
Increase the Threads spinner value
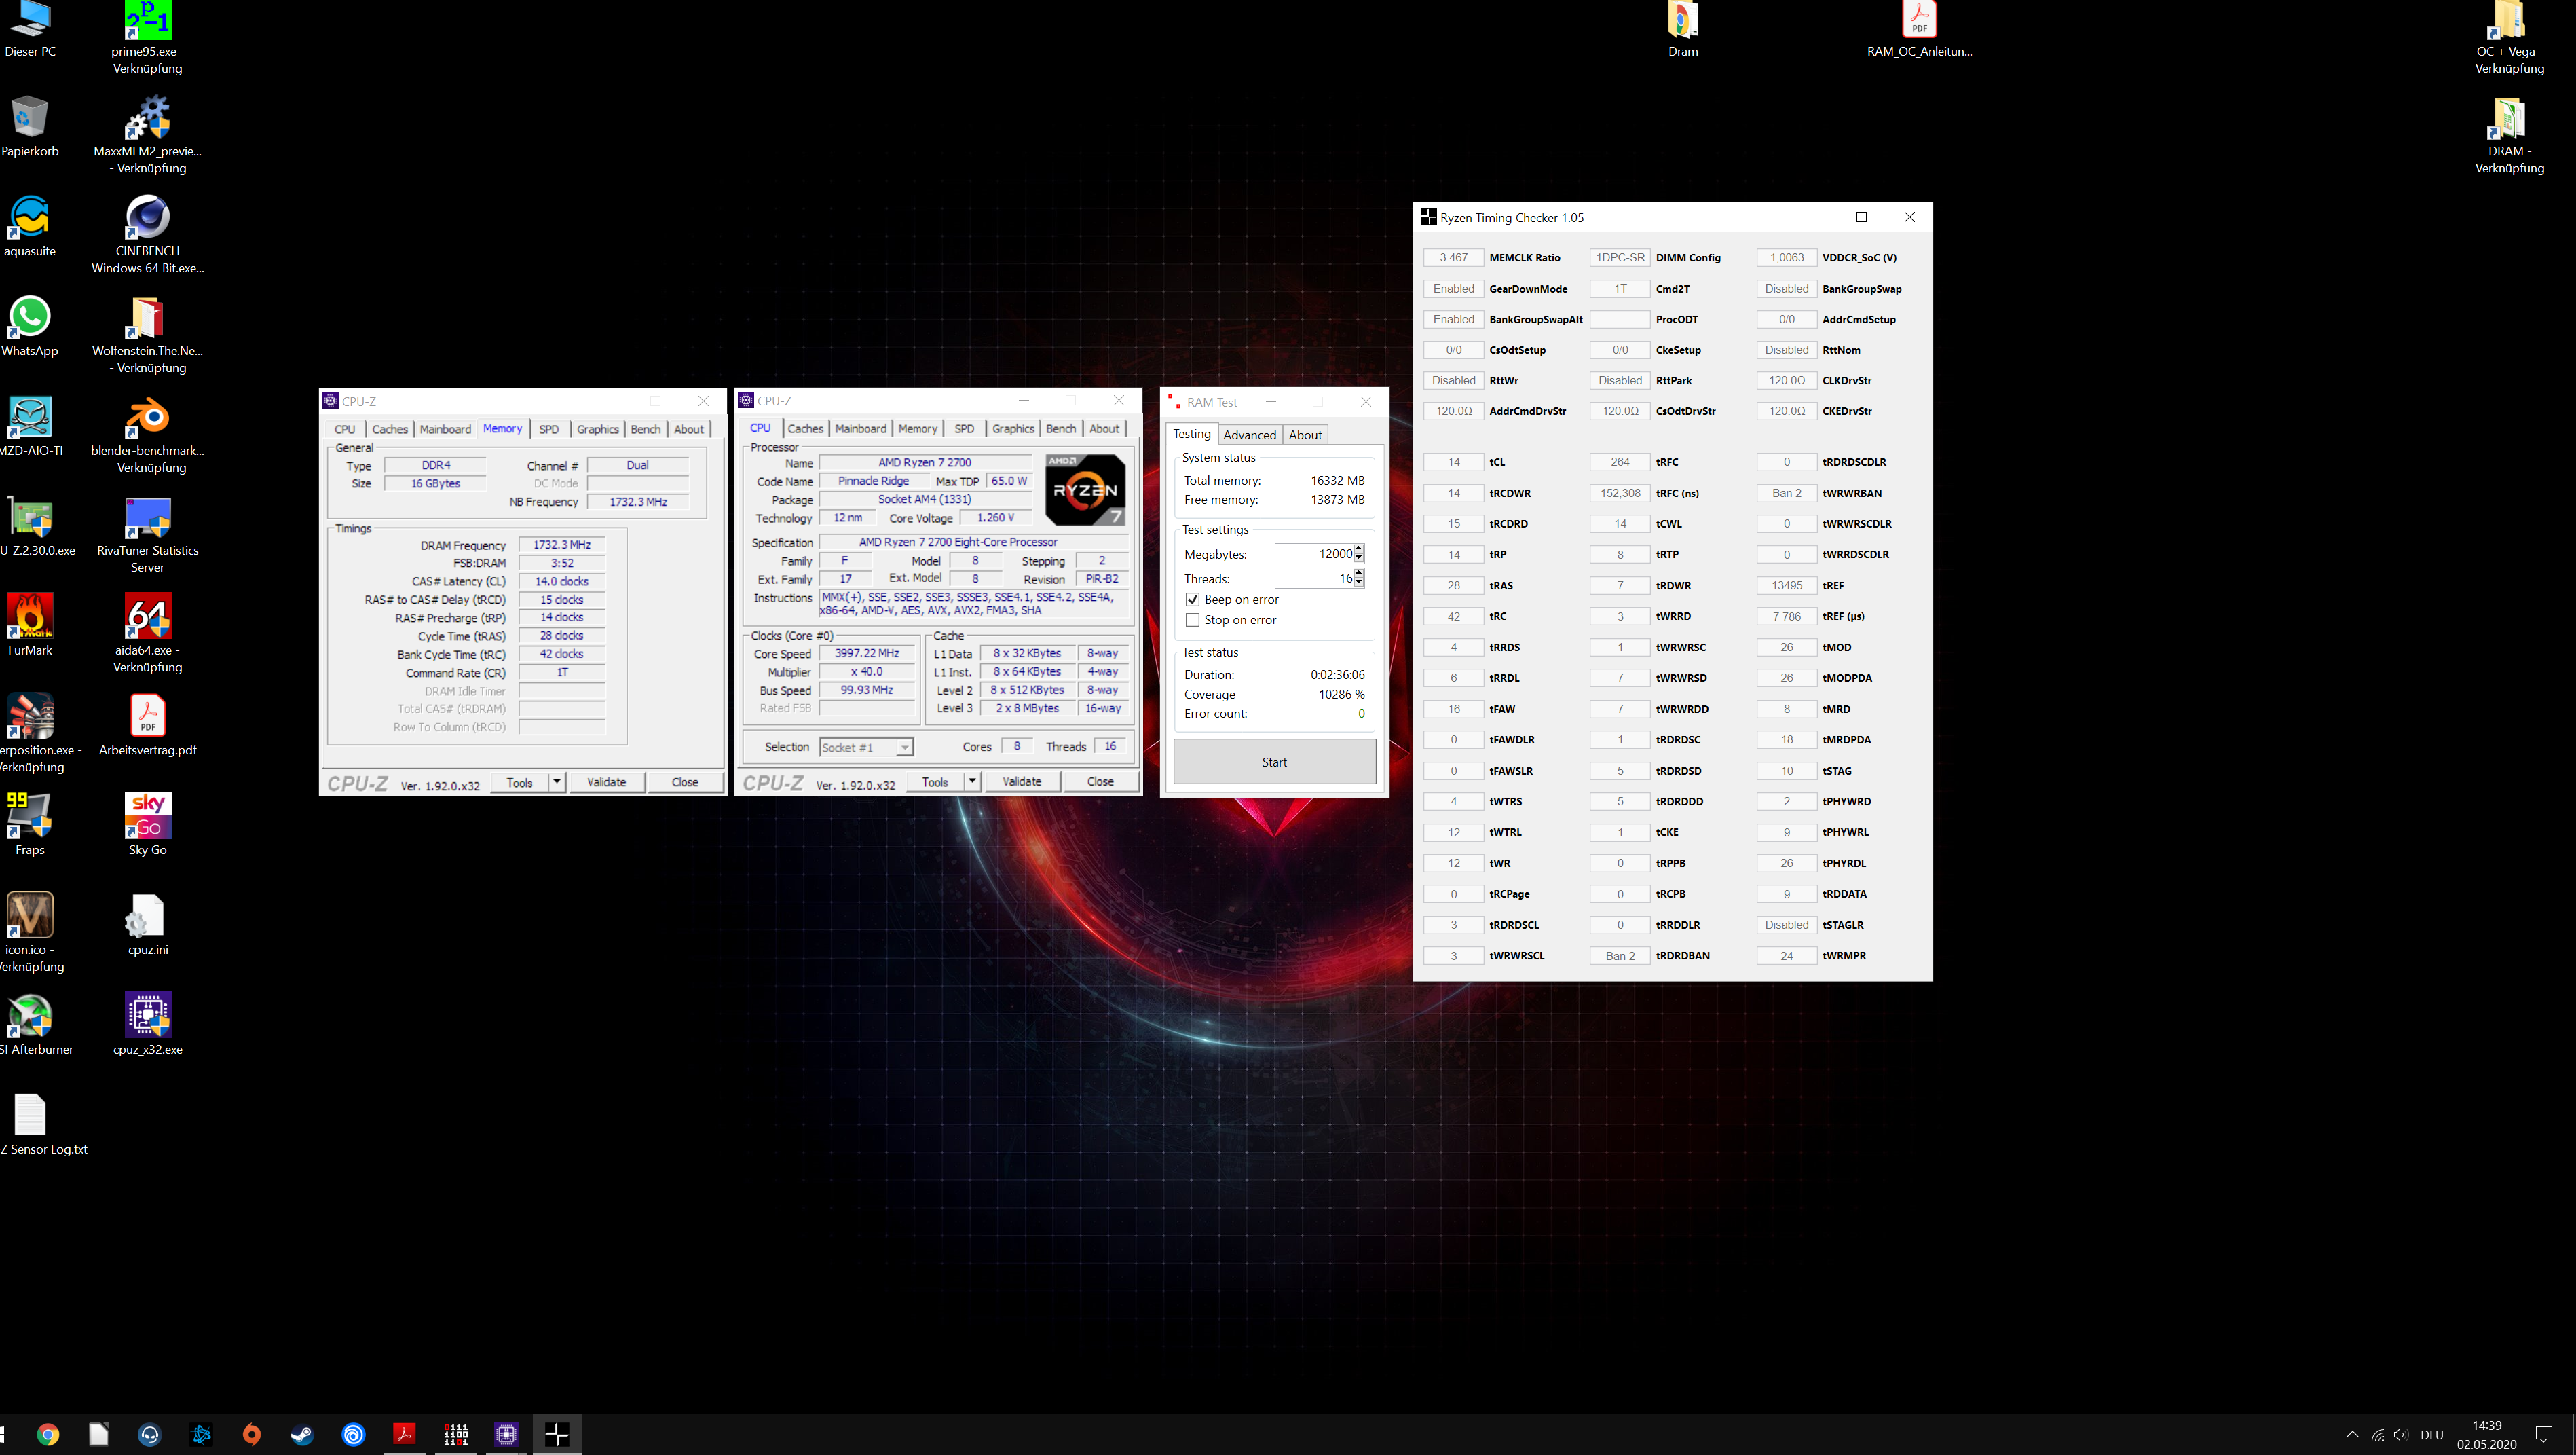click(x=1358, y=573)
